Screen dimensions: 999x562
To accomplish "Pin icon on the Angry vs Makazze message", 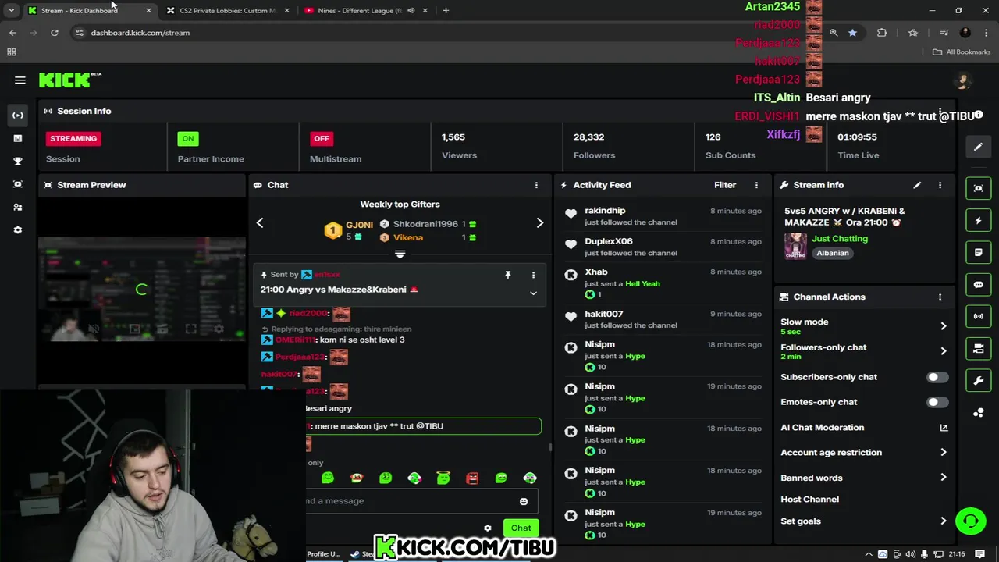I will 508,275.
